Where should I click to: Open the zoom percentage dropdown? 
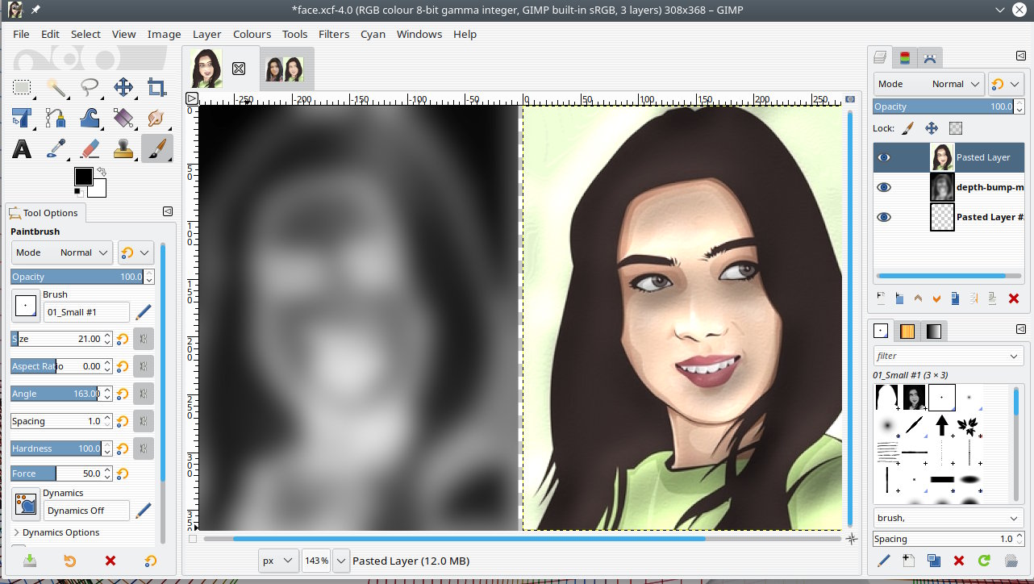coord(341,561)
